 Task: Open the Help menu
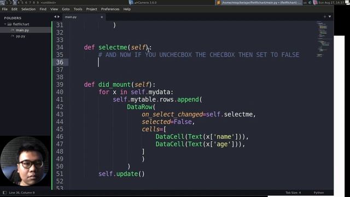(x=127, y=9)
